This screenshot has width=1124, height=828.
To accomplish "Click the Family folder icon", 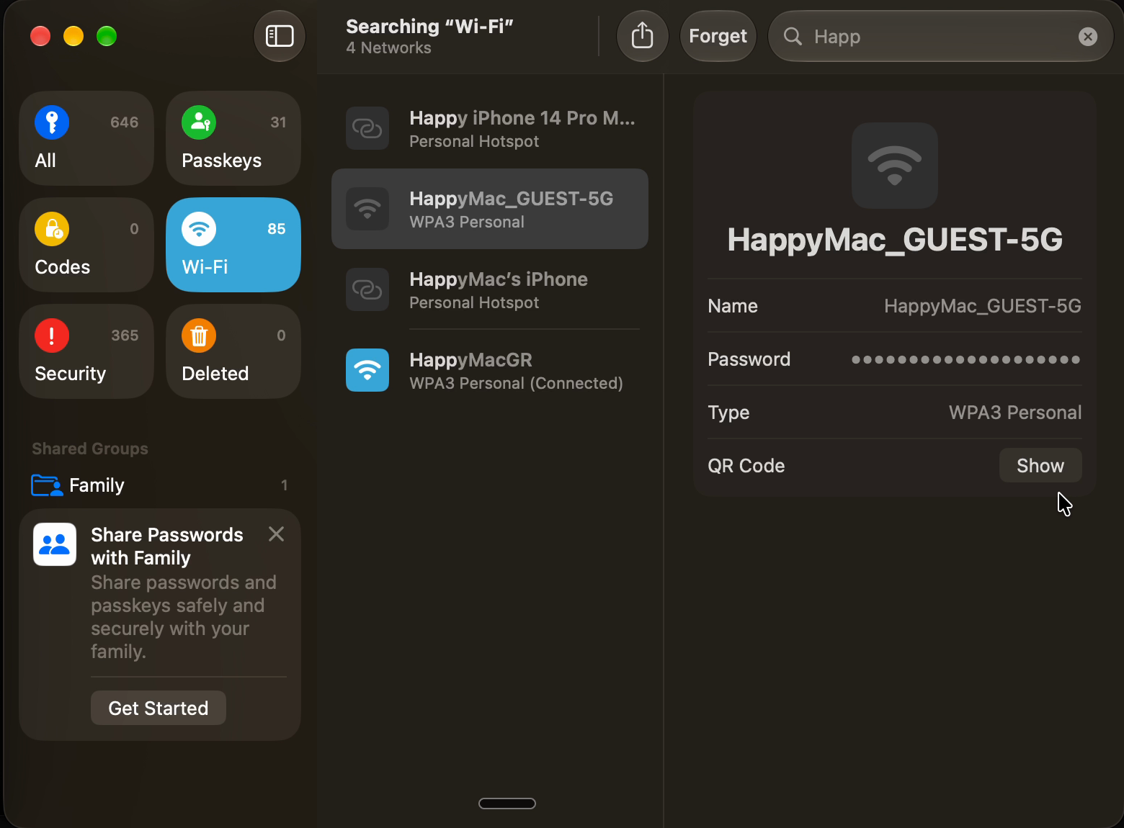I will (47, 485).
